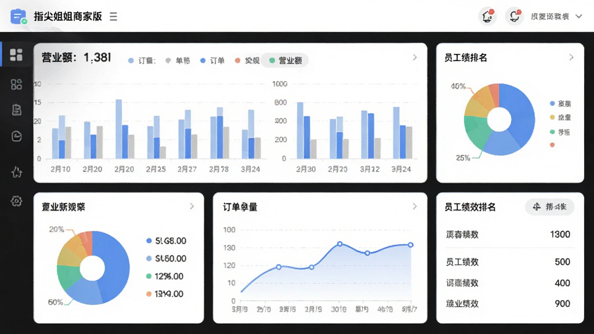The width and height of the screenshot is (594, 334).
Task: Click the sort arrows icon in the 员工绩效排名 pill
Action: point(537,207)
